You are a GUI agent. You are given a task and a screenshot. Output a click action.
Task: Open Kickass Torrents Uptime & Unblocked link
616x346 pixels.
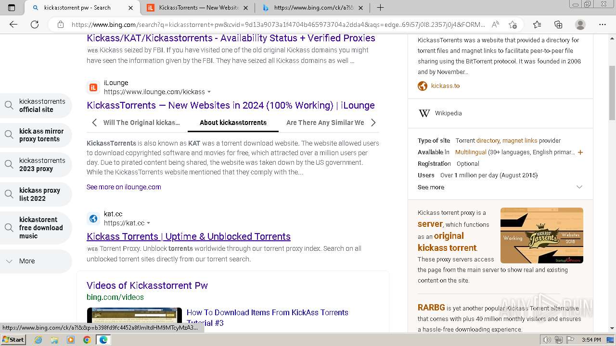pyautogui.click(x=189, y=236)
